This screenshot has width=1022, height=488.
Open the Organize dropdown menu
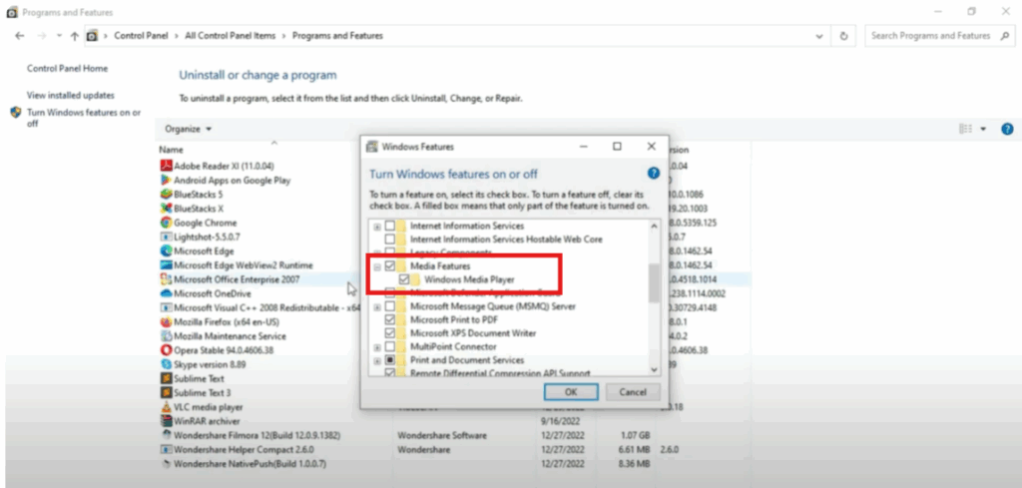coord(189,129)
